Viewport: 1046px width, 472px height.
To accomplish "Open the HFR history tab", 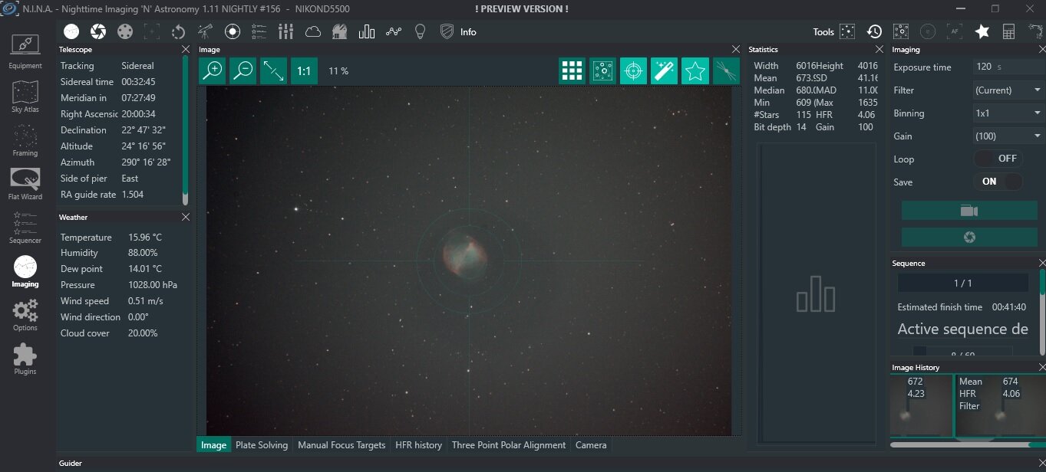I will (x=418, y=445).
